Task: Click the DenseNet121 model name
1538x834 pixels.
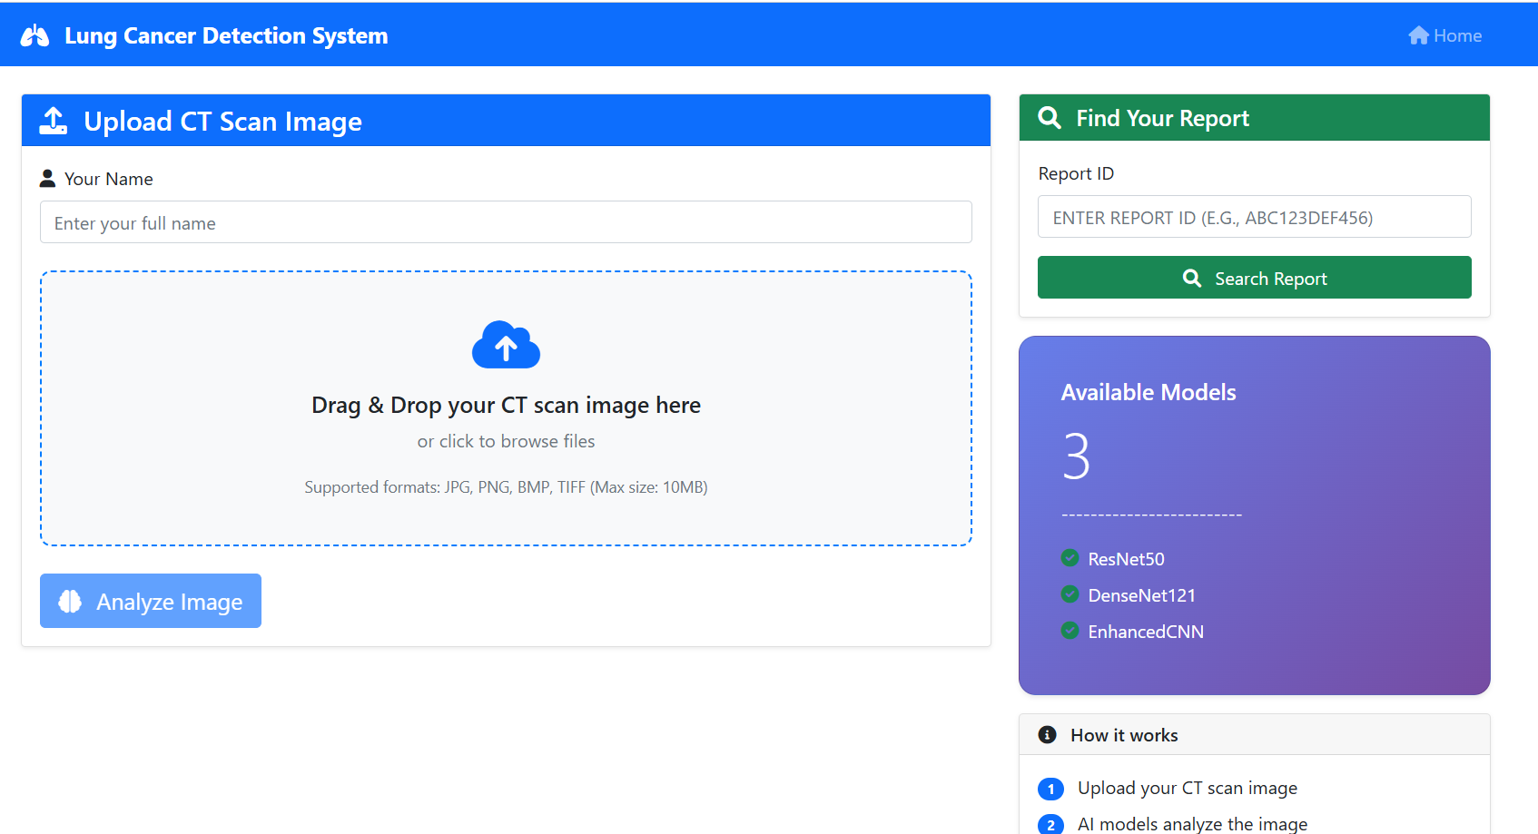Action: click(1141, 595)
